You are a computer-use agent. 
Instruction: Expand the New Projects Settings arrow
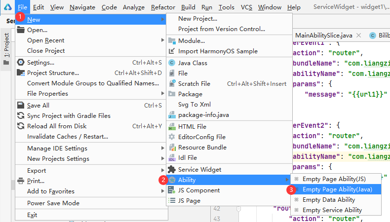coord(162,158)
